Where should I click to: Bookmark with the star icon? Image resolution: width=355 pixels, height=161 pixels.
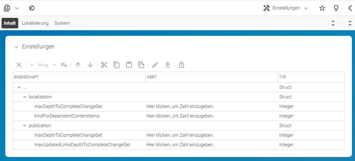pyautogui.click(x=322, y=8)
